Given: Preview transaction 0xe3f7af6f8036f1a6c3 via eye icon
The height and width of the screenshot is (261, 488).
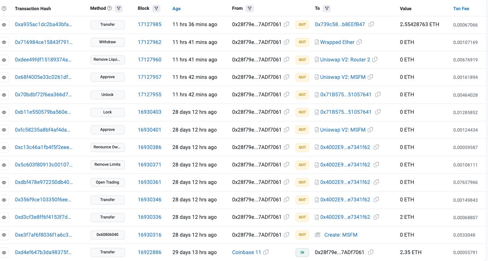Looking at the screenshot, I should (x=4, y=235).
